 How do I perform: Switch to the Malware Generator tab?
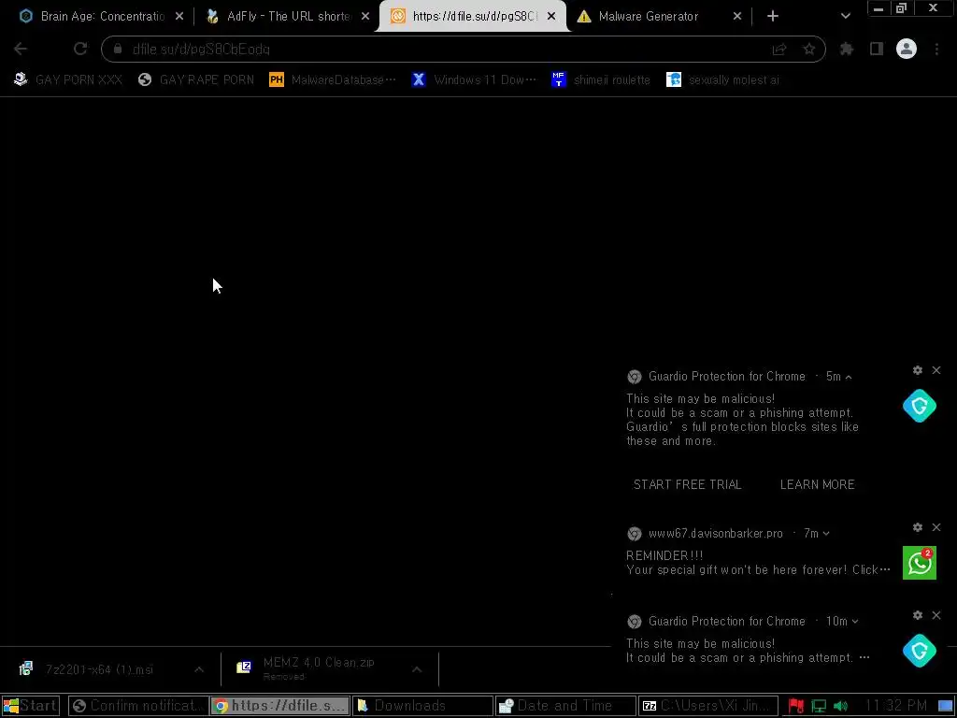(x=658, y=17)
